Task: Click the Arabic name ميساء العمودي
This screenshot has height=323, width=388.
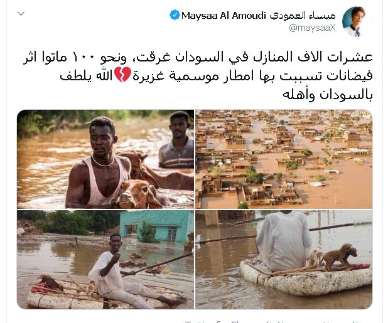Action: click(x=303, y=16)
